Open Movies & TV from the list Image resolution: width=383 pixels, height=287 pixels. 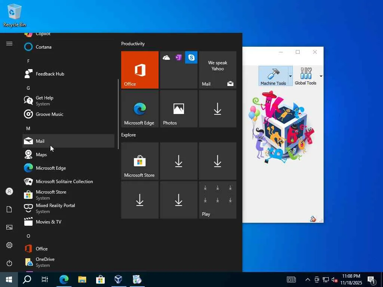click(x=68, y=222)
